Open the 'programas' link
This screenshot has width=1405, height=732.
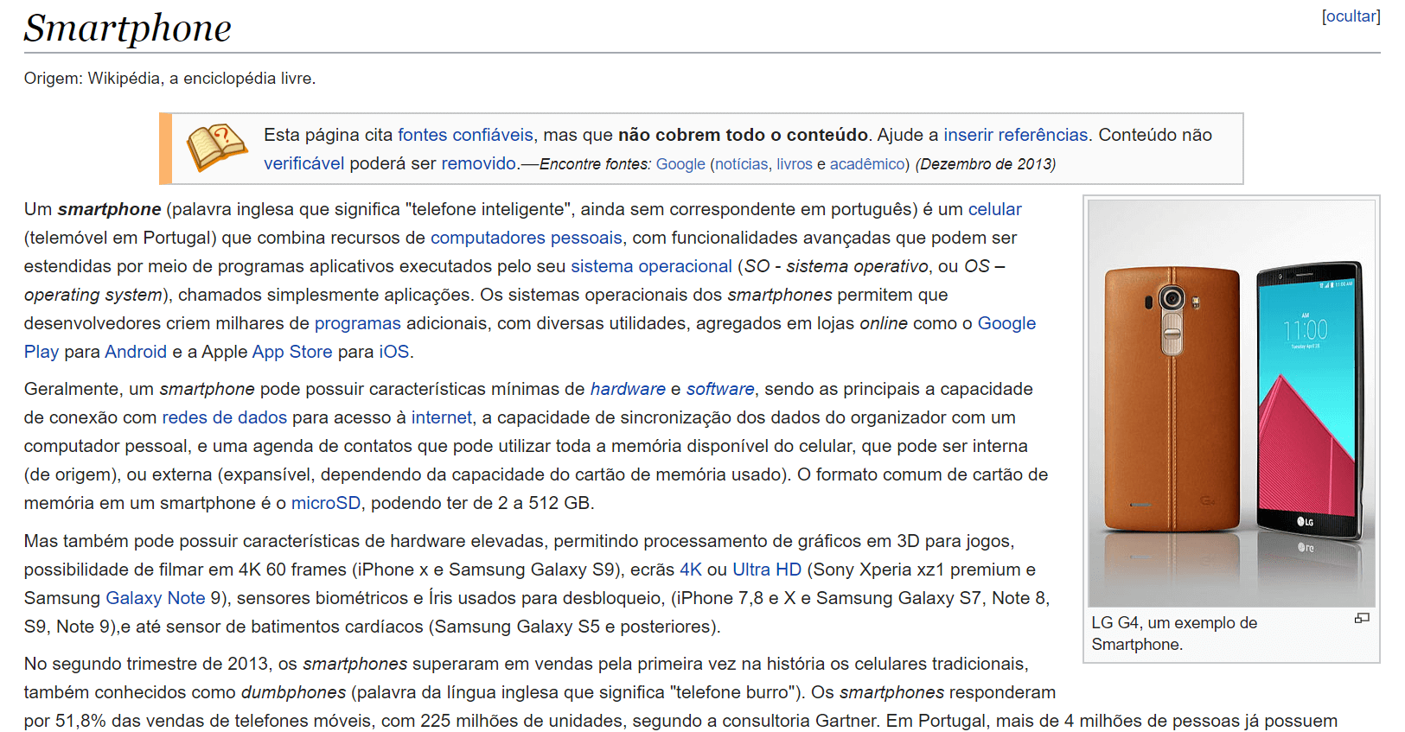tap(358, 323)
